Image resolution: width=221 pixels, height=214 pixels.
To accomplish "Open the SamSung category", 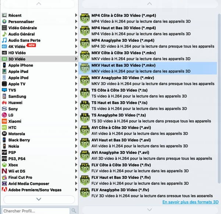I will click(x=39, y=96).
